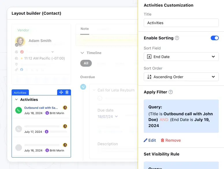224x169 pixels.
Task: Click the July 16, 2024 activity date
Action: (x=33, y=151)
